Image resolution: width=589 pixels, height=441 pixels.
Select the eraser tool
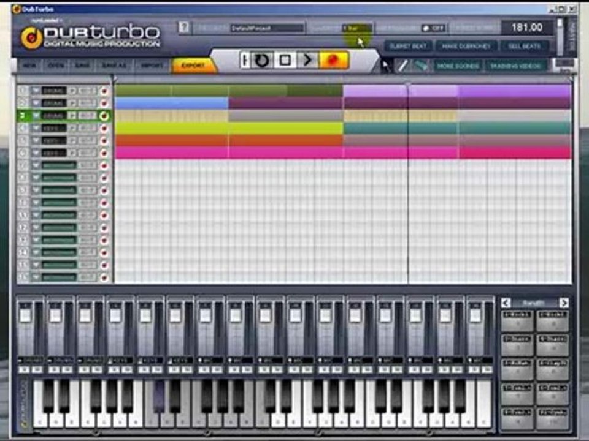[x=421, y=66]
